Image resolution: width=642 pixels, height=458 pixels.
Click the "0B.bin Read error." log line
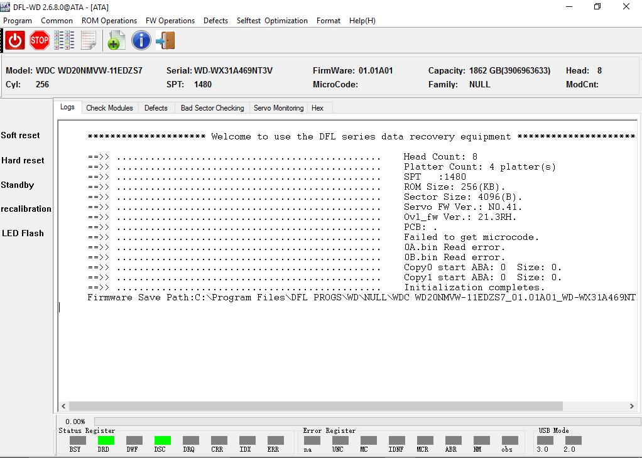tap(454, 257)
